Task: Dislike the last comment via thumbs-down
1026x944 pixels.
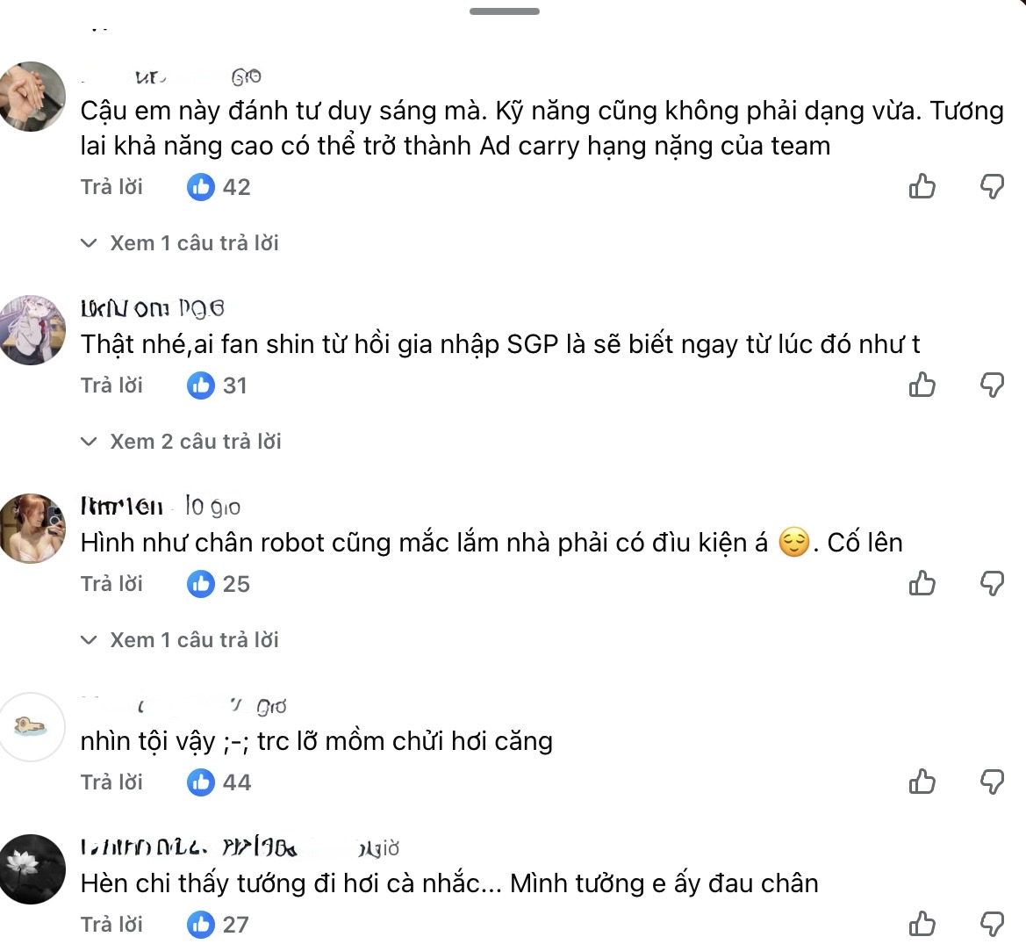Action: (x=993, y=924)
